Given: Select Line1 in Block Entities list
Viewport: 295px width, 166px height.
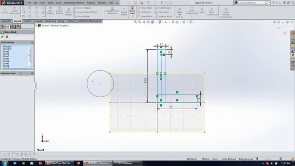Looking at the screenshot, I should pyautogui.click(x=6, y=54).
